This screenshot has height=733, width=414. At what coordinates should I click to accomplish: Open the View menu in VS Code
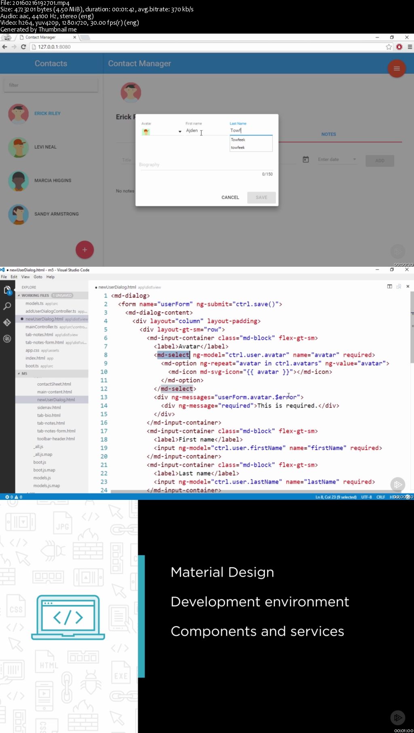(25, 277)
